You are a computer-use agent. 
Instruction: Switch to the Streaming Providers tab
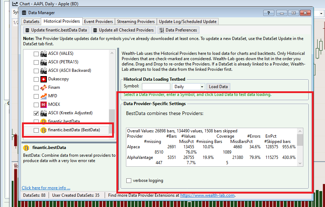[136, 22]
